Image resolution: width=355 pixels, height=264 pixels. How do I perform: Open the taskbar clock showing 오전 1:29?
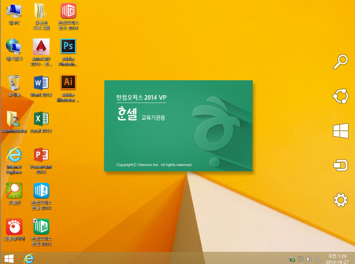click(x=337, y=259)
